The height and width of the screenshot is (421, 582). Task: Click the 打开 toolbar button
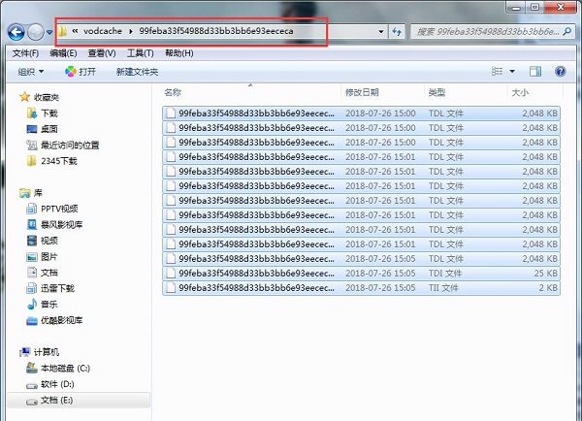[81, 71]
